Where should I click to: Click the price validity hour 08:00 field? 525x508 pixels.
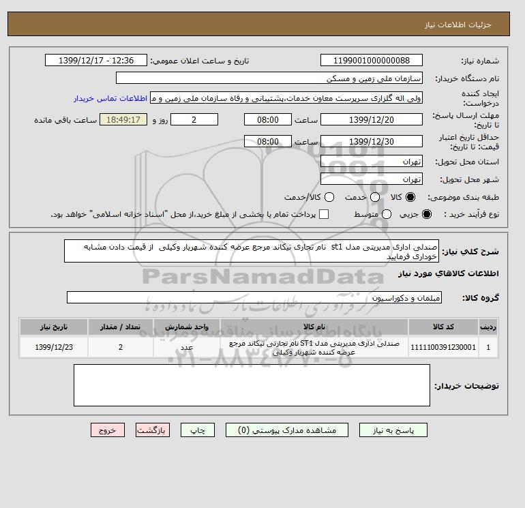[268, 141]
